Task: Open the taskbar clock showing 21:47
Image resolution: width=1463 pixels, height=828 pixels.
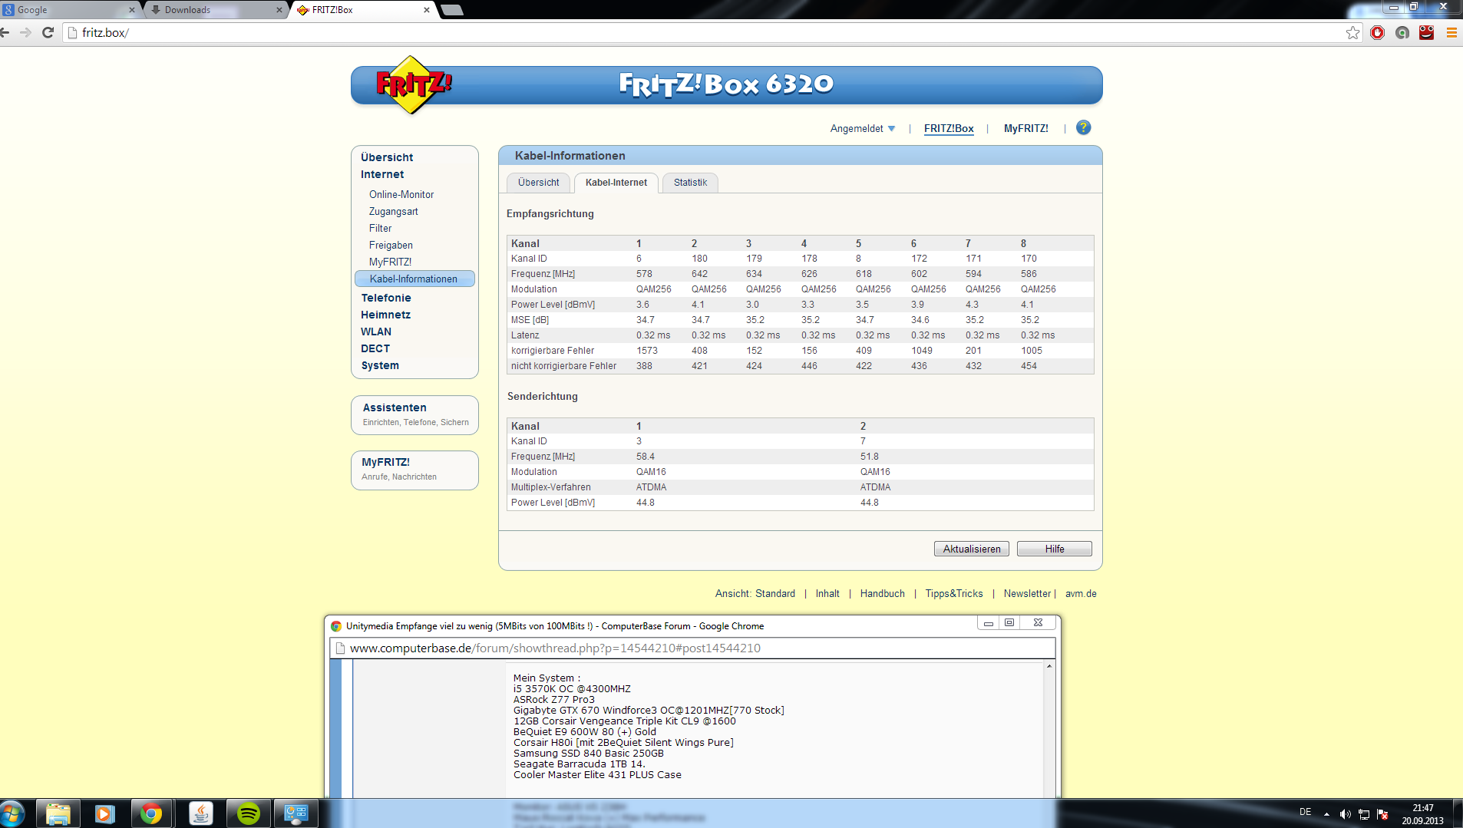Action: (x=1422, y=814)
